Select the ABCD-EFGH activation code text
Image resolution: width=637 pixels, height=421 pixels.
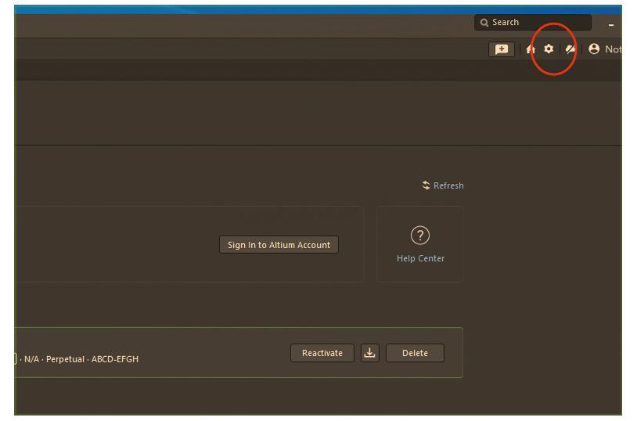click(x=115, y=359)
